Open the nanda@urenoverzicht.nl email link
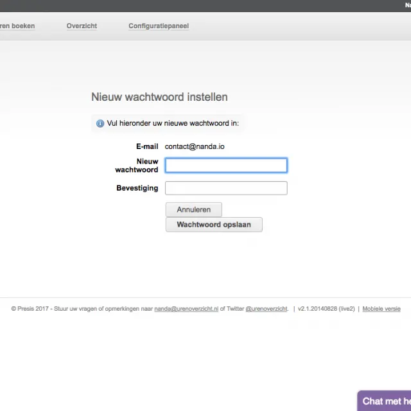 186,309
